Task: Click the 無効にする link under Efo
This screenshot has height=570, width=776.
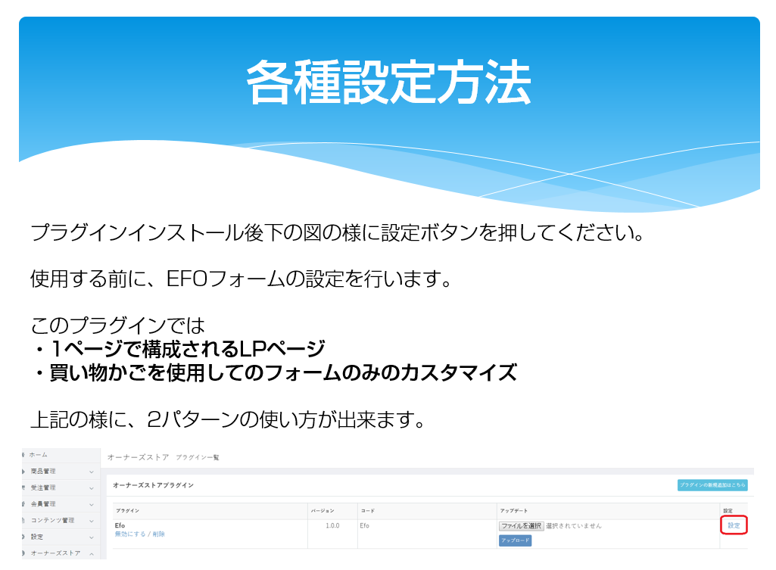Action: click(130, 534)
